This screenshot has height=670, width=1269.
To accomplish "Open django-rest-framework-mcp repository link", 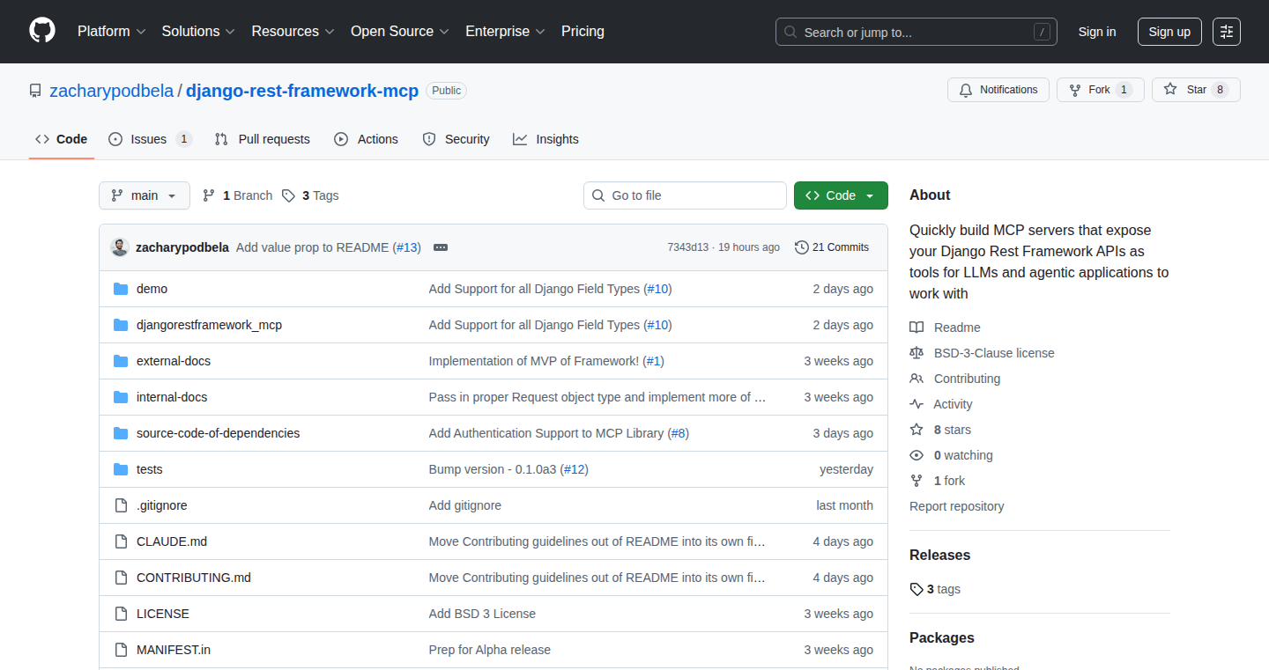I will pos(302,91).
